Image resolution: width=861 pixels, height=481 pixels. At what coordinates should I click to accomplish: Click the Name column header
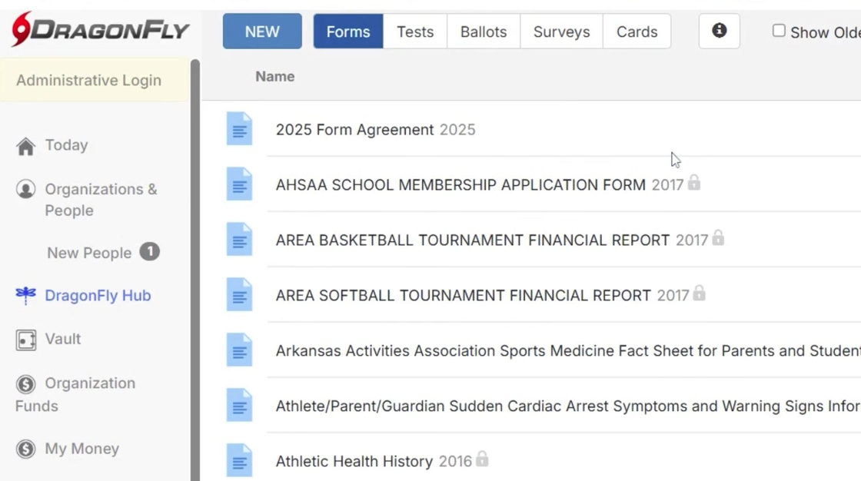coord(274,76)
